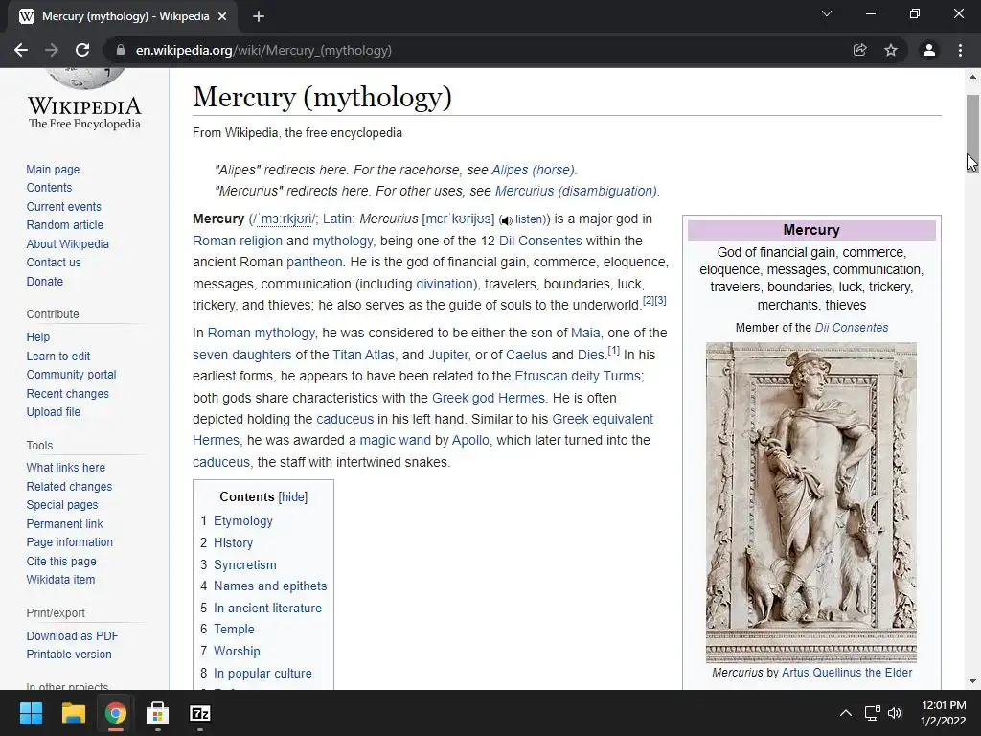Click the volume speaker icon in tray
Screen dimensions: 981x736
pos(895,713)
